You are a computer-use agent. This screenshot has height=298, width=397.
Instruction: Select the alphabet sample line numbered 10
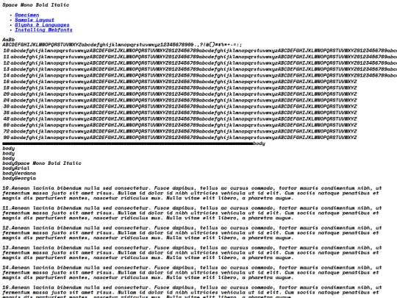200,51
